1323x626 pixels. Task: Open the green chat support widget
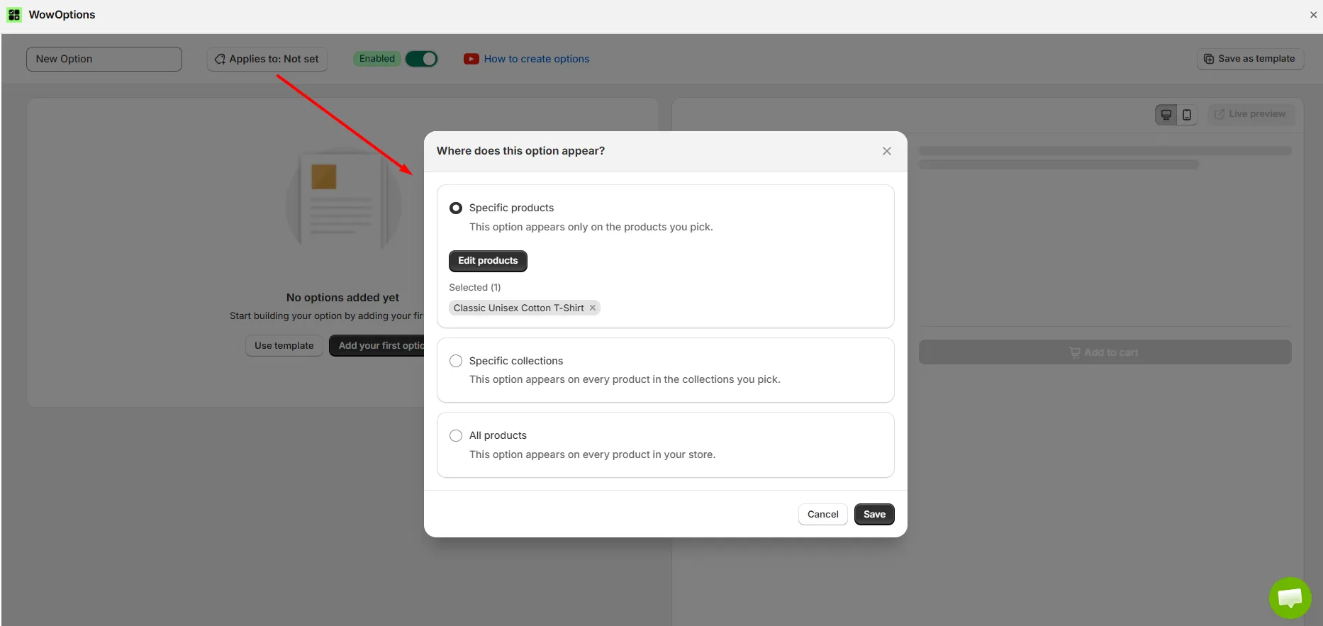1290,598
